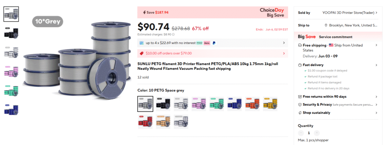Select the red filament color swatch

click(145, 122)
